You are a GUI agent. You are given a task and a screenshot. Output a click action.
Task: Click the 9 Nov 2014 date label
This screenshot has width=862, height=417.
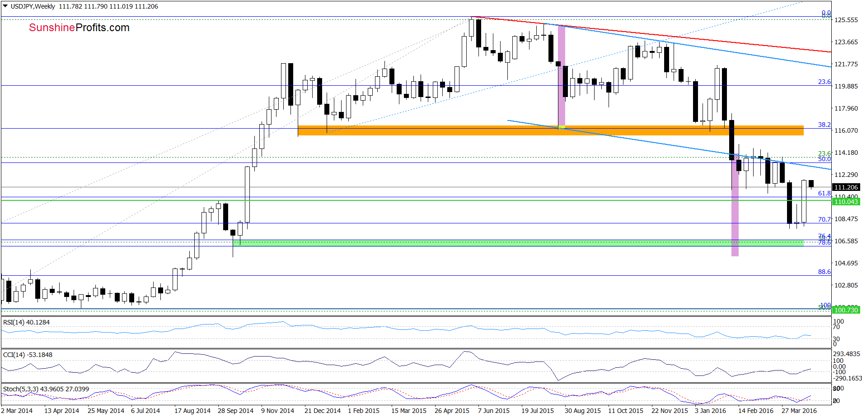pyautogui.click(x=277, y=411)
